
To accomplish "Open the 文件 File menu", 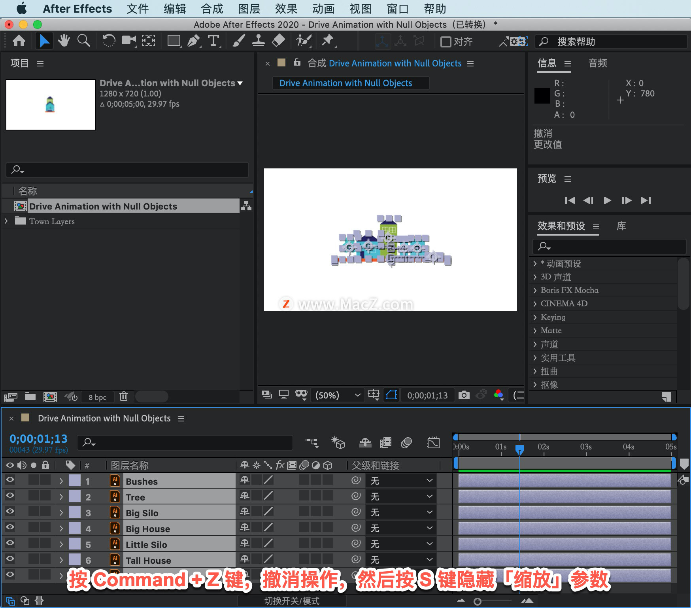I will click(138, 9).
